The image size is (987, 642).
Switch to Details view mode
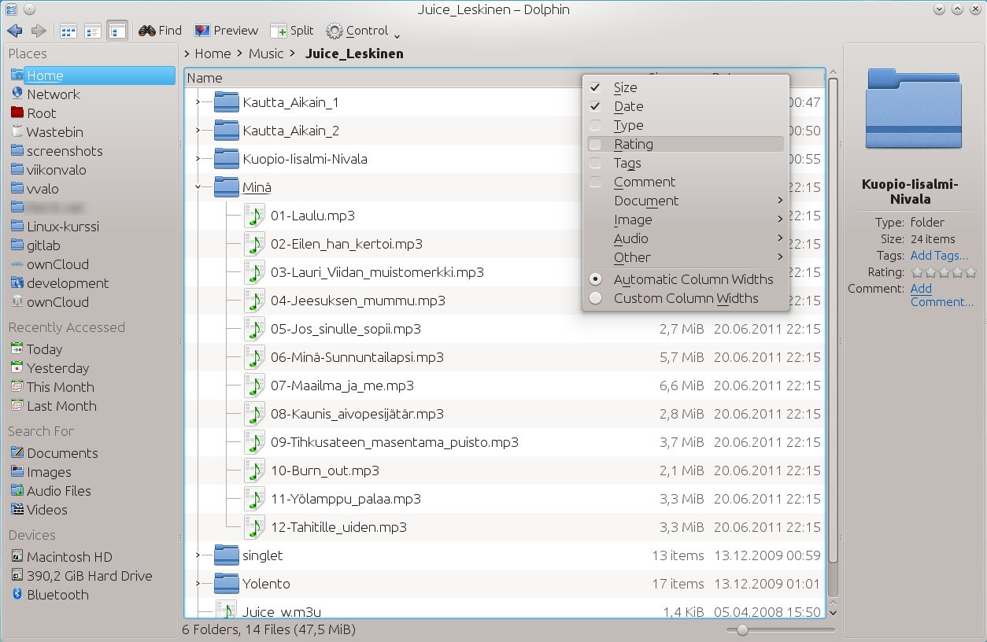117,31
